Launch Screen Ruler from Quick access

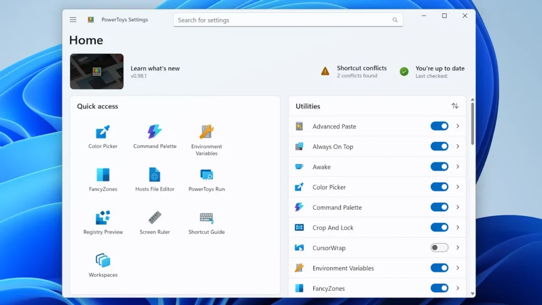click(155, 223)
